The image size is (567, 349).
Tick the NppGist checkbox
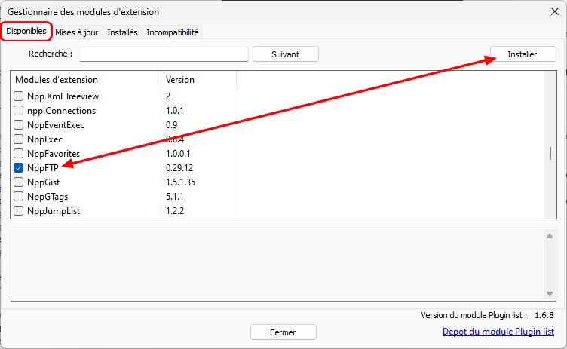[x=18, y=182]
